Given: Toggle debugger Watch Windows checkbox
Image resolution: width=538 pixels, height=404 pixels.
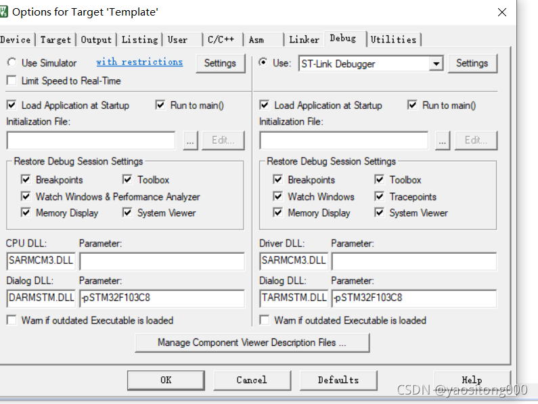Looking at the screenshot, I should (278, 196).
